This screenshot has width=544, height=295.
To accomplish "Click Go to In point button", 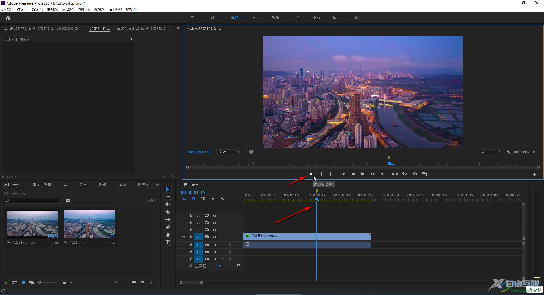I will coord(343,174).
